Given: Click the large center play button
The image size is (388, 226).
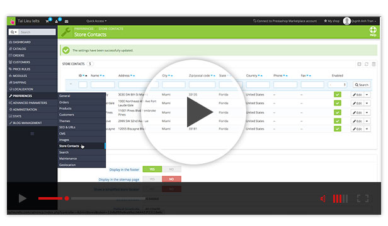Looking at the screenshot, I should pos(200,112).
